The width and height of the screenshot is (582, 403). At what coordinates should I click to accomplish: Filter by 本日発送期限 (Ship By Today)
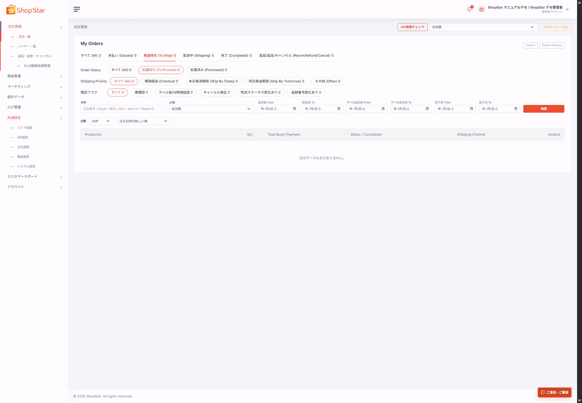(x=213, y=81)
